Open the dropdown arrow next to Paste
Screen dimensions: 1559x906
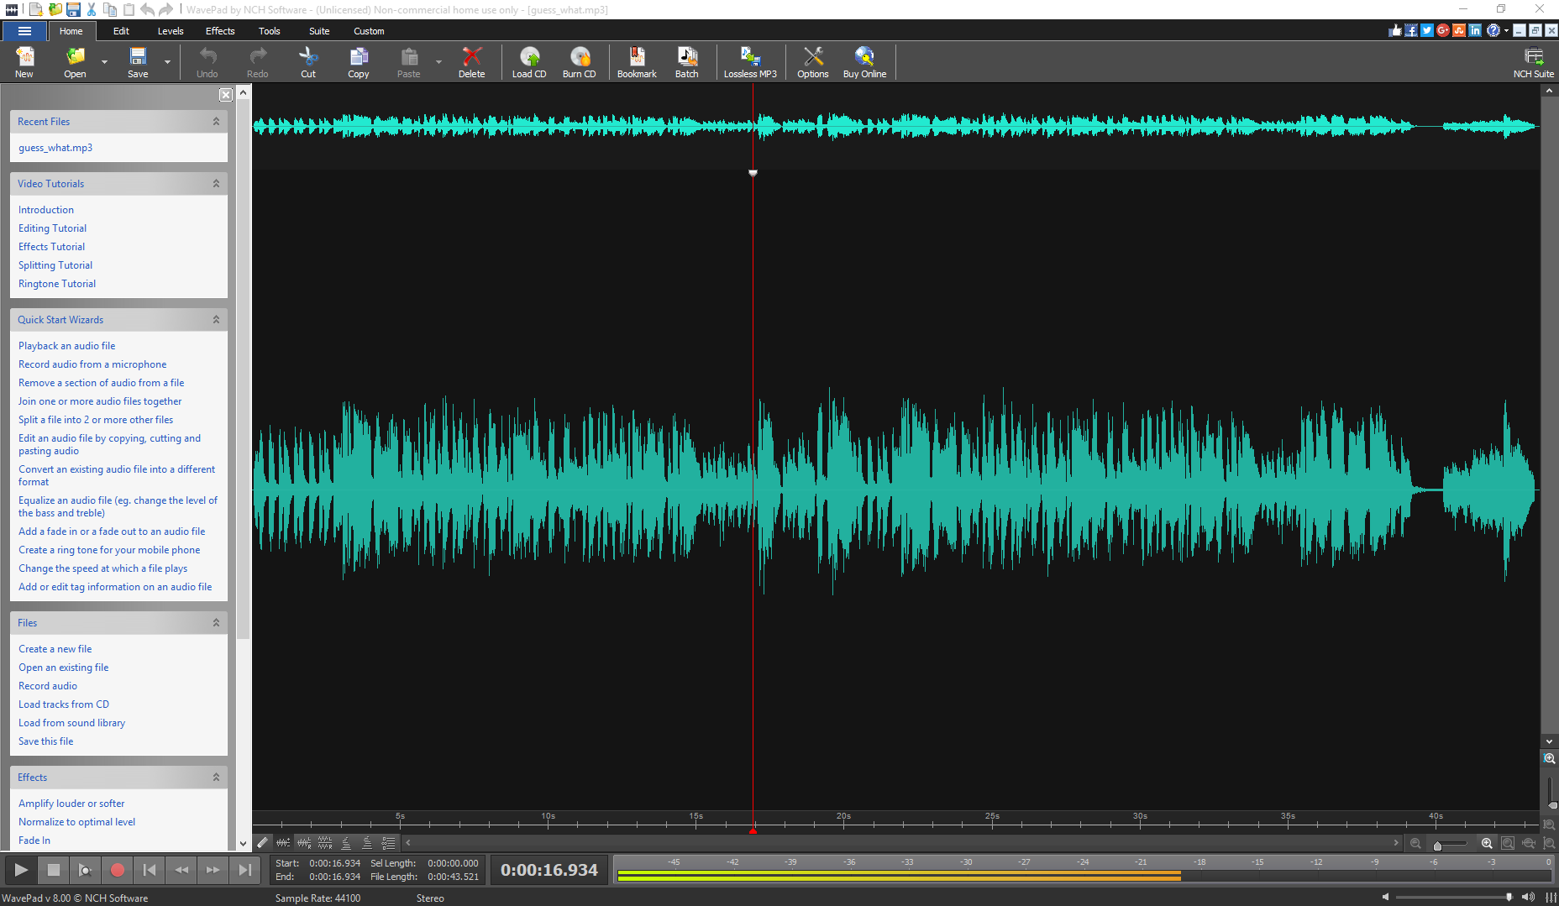pyautogui.click(x=438, y=62)
